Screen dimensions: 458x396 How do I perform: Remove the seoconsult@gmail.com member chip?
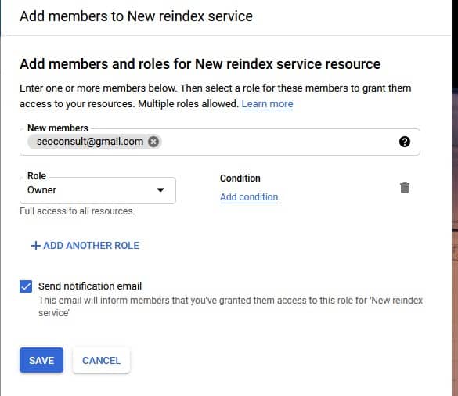(x=153, y=142)
